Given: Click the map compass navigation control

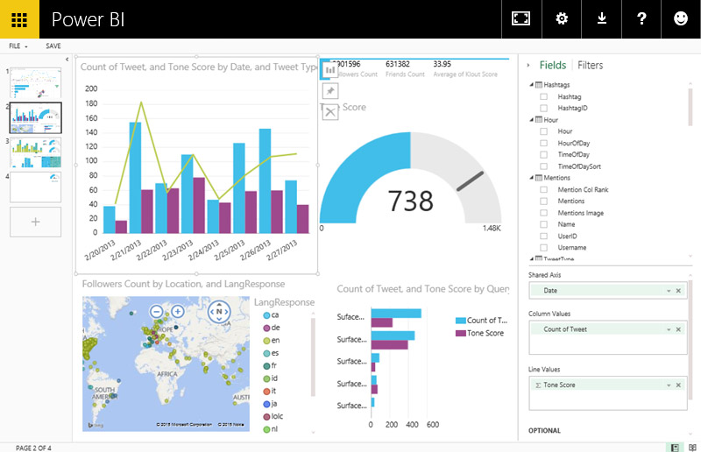Looking at the screenshot, I should coord(219,312).
